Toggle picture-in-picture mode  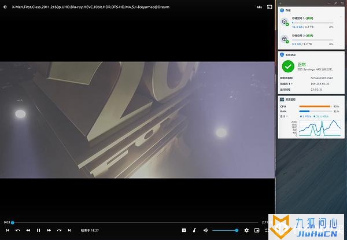tap(257, 230)
